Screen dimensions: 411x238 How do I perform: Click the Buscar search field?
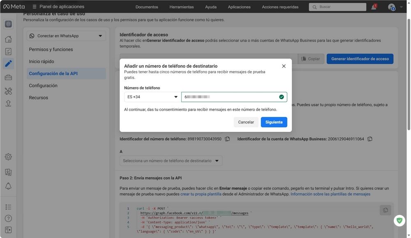pyautogui.click(x=337, y=7)
